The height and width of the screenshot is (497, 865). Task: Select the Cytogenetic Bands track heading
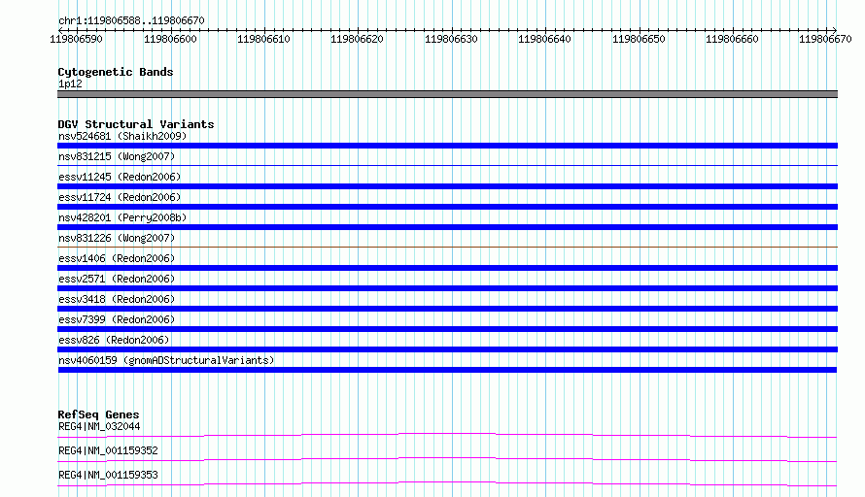116,72
